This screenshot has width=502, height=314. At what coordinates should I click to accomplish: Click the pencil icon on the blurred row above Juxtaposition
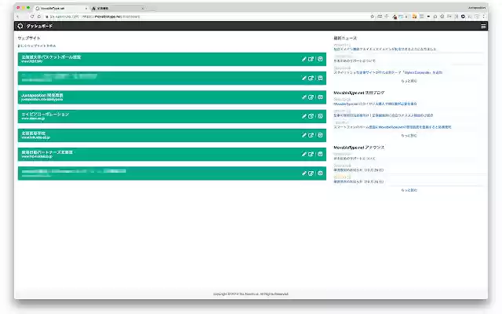304,78
